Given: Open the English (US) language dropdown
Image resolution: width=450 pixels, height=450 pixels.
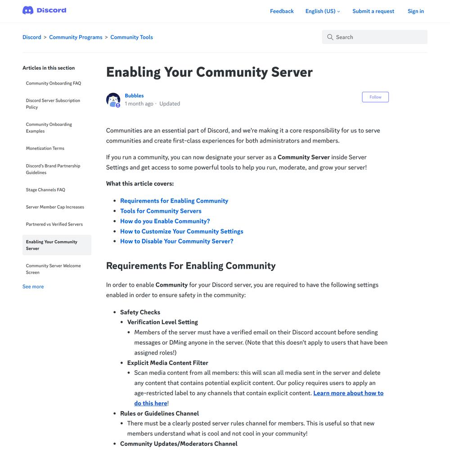Looking at the screenshot, I should click(x=323, y=11).
